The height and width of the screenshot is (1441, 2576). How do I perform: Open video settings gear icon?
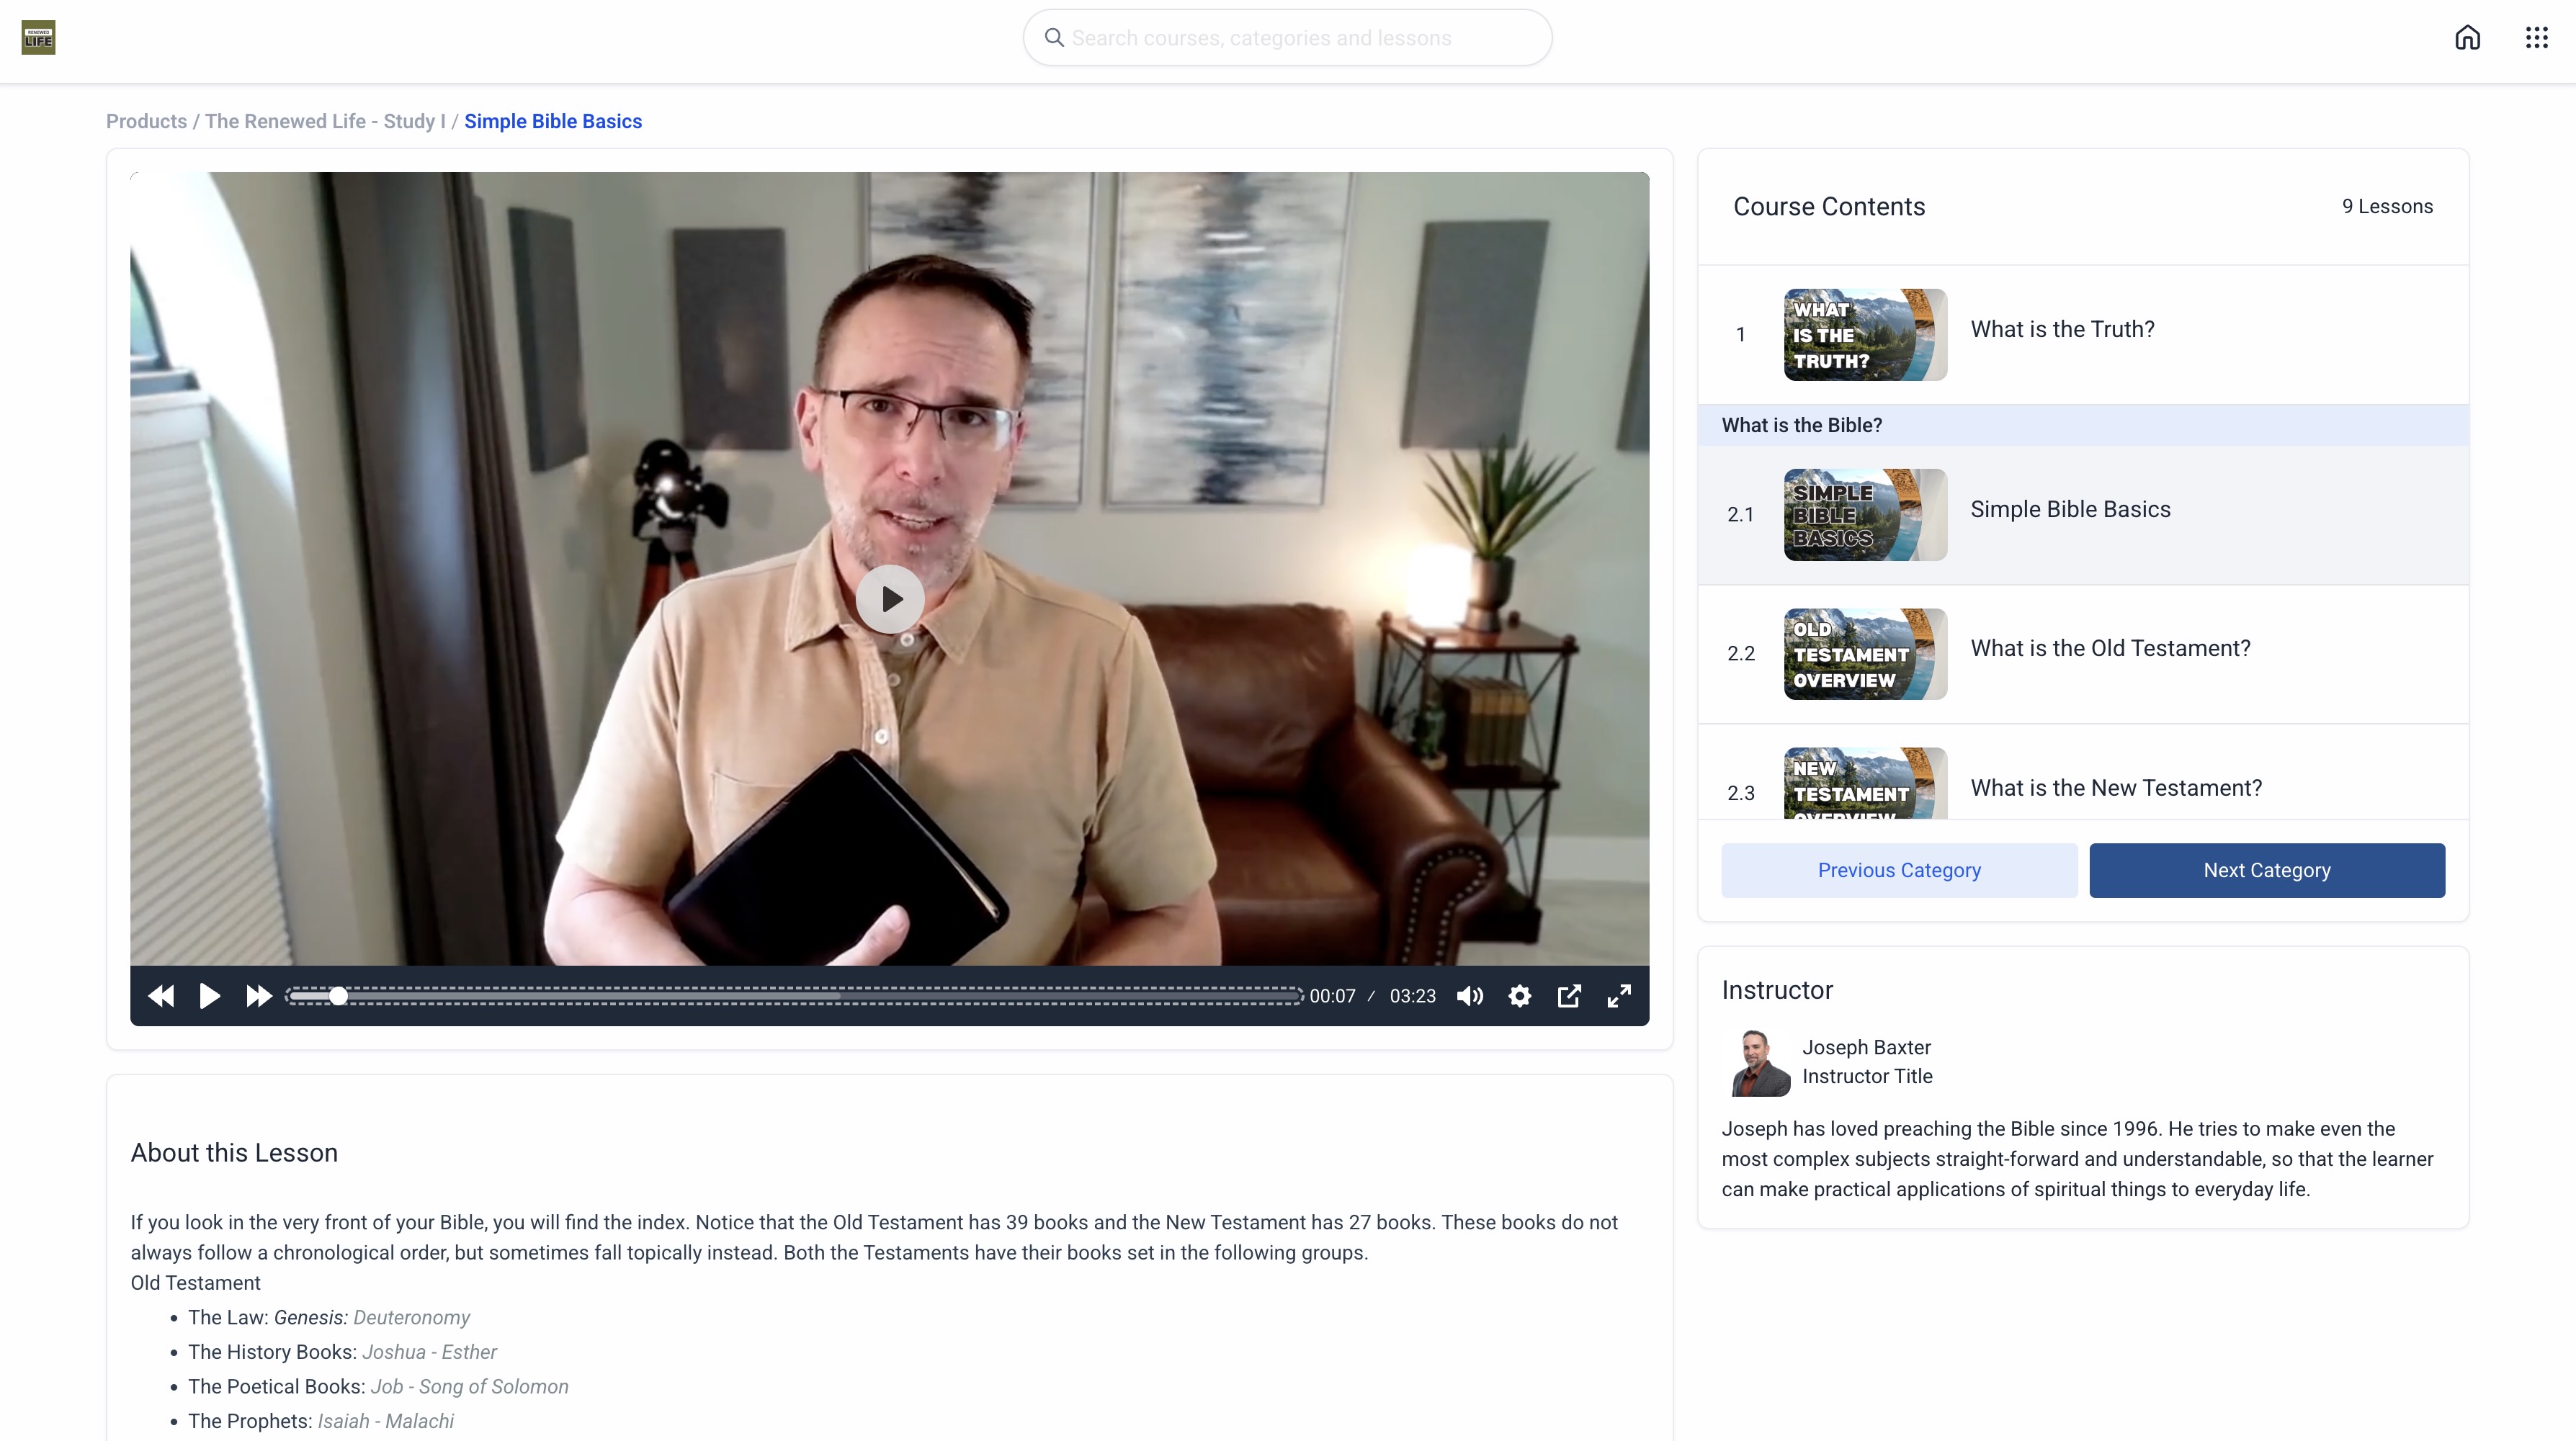[1519, 996]
